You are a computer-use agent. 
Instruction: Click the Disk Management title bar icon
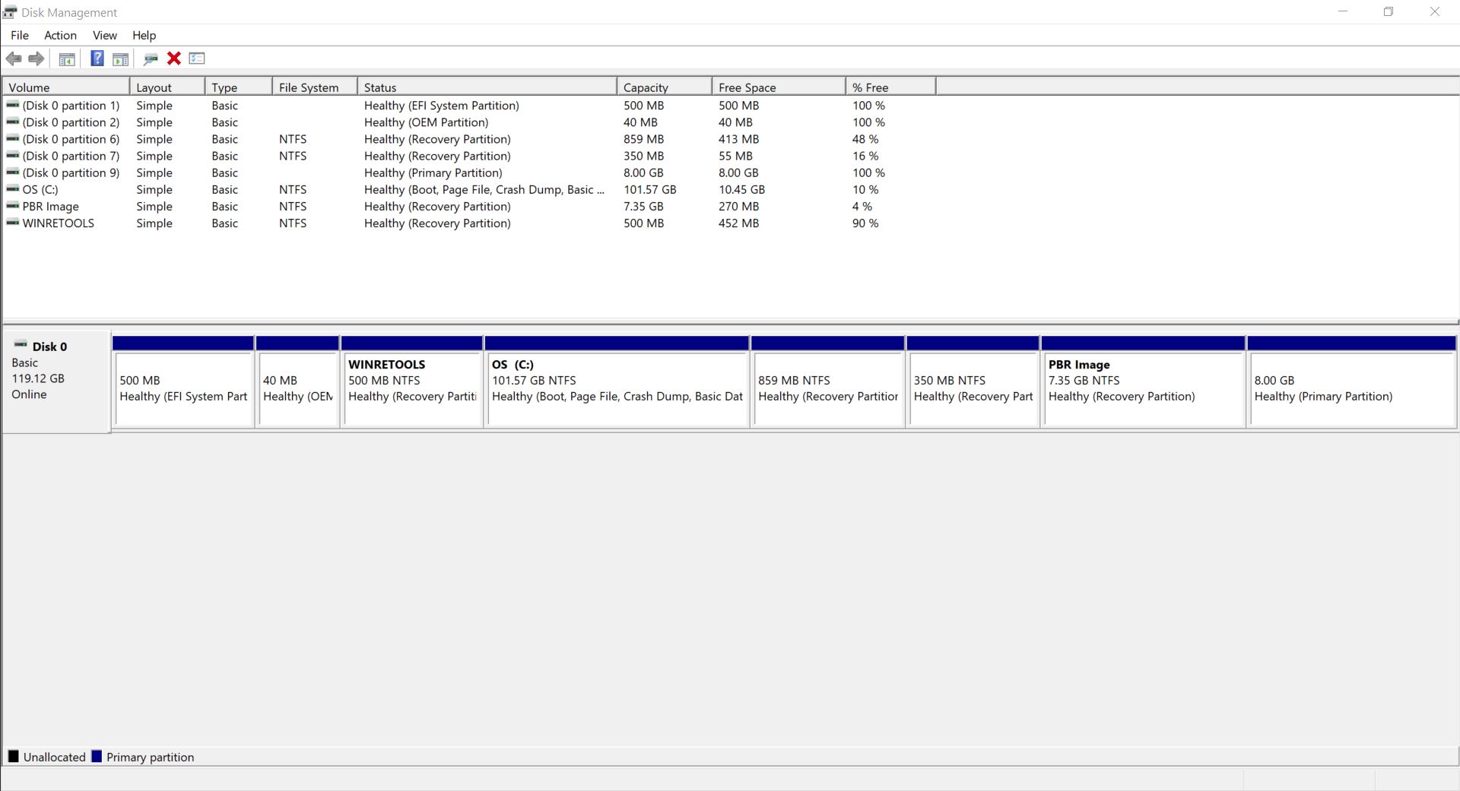pos(10,12)
